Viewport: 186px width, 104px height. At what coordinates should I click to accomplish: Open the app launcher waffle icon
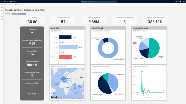tap(2, 2)
